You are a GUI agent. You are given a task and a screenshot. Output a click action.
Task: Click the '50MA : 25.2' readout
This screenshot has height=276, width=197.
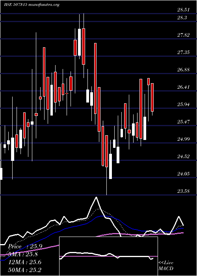tap(25, 270)
